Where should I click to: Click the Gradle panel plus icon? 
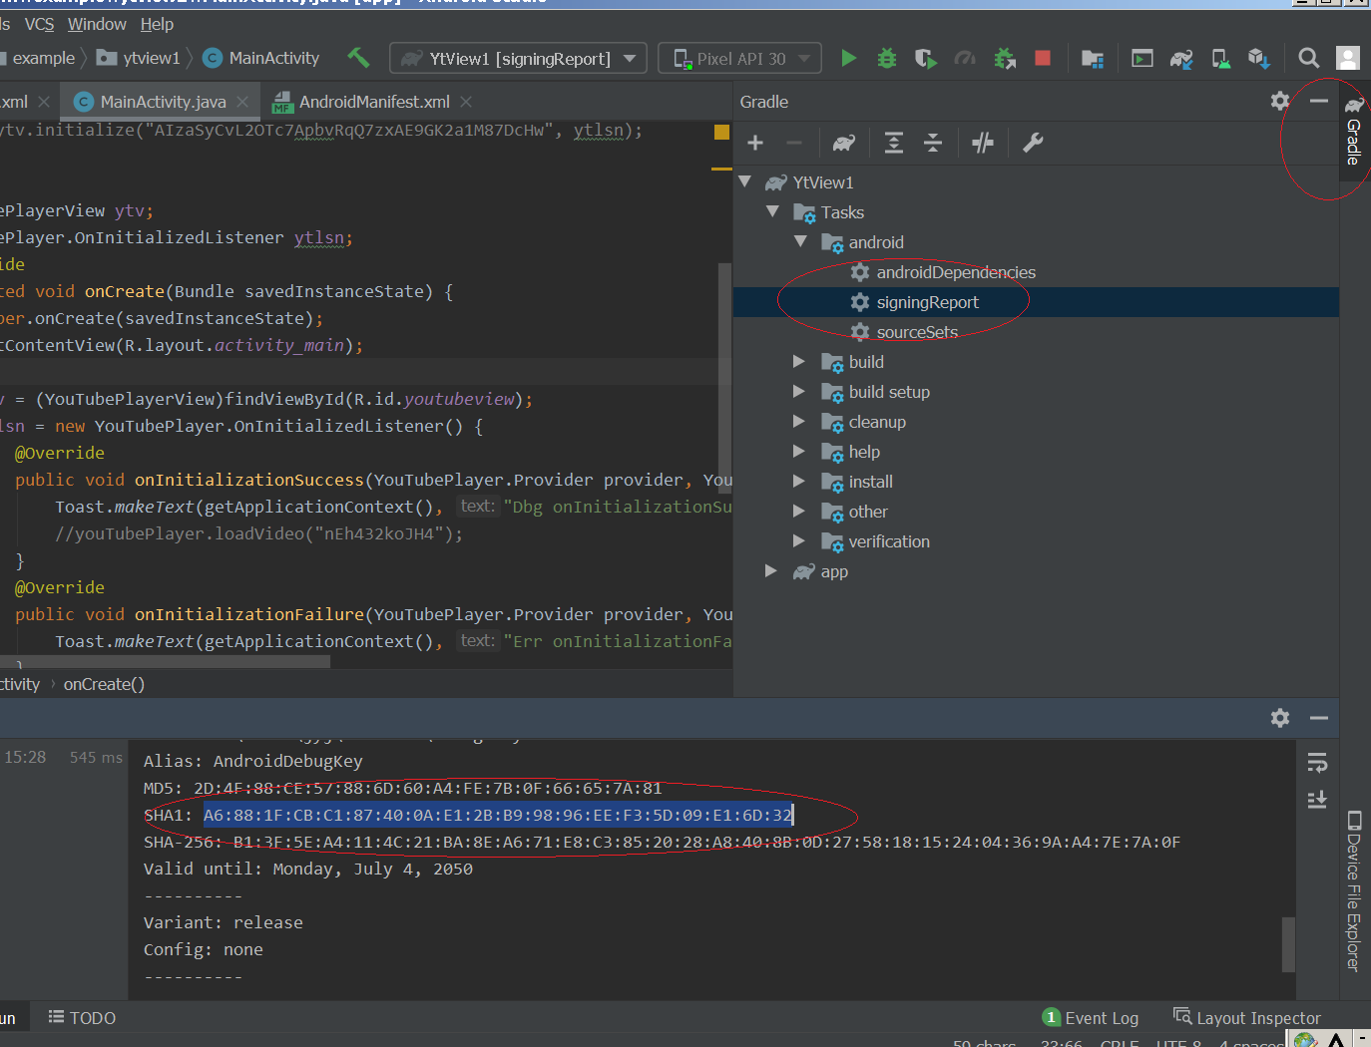pyautogui.click(x=755, y=143)
